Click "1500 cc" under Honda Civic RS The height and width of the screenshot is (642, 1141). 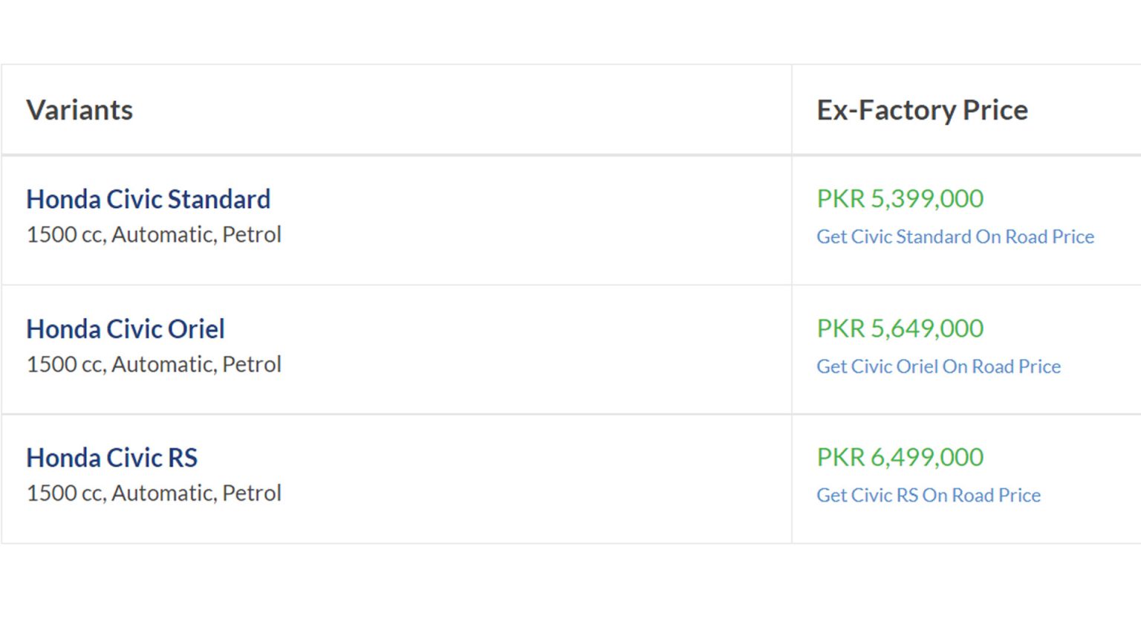coord(65,493)
